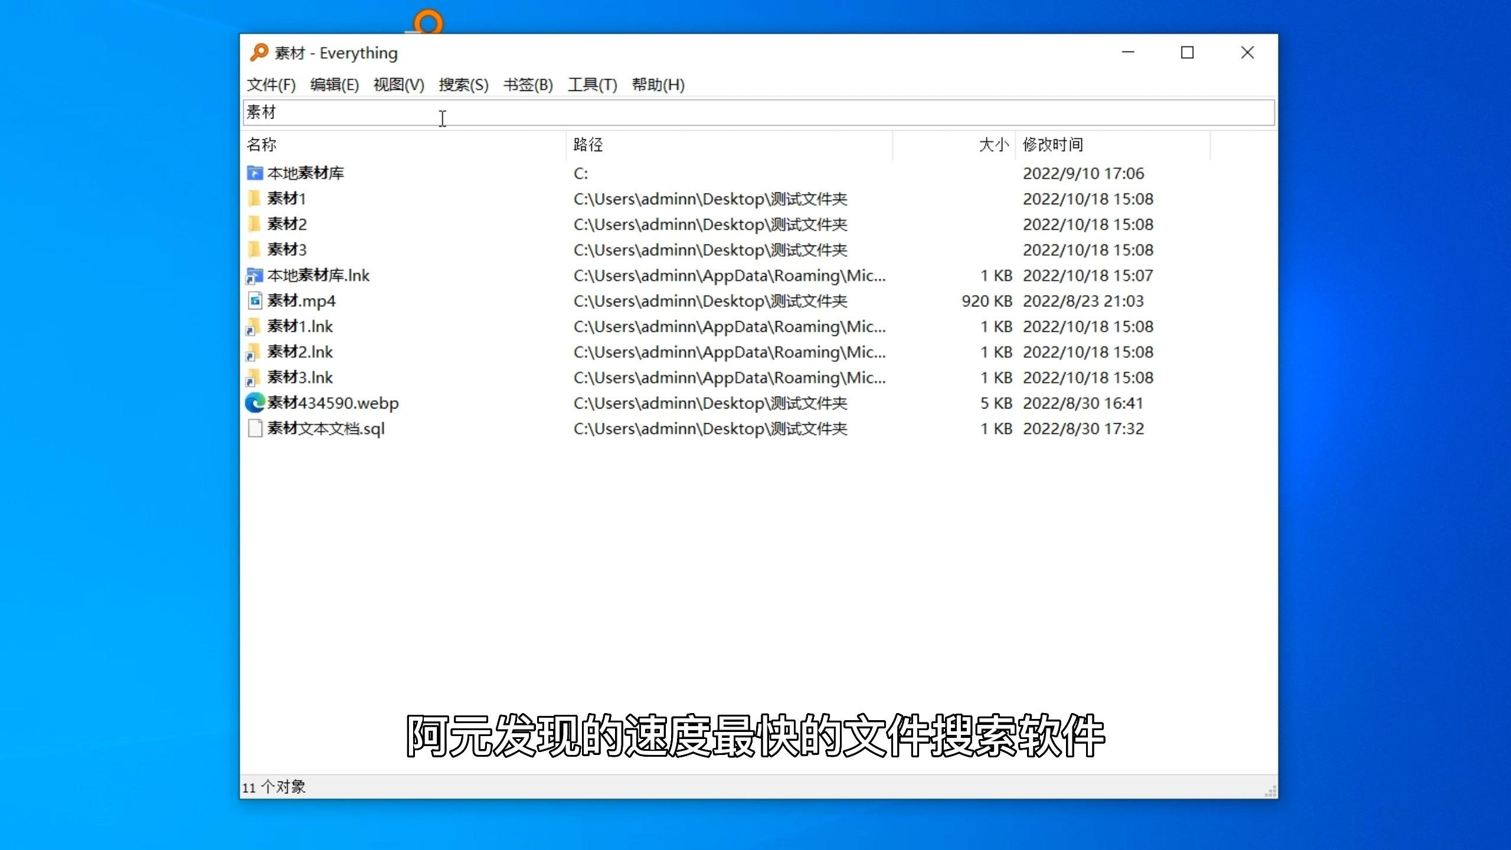Image resolution: width=1511 pixels, height=850 pixels.
Task: Click the 素材2.lnk shortcut icon
Action: (253, 352)
